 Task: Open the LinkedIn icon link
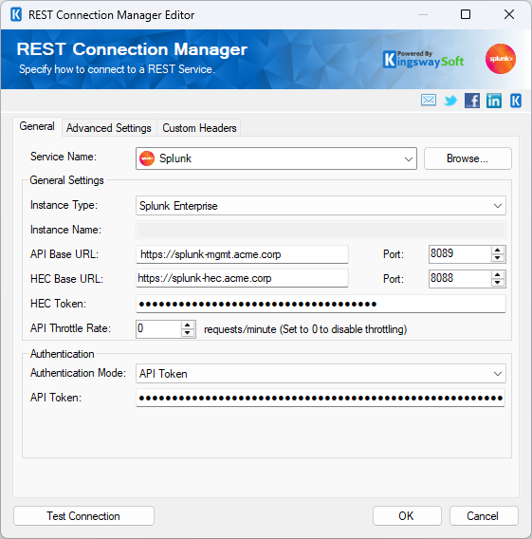(x=493, y=101)
